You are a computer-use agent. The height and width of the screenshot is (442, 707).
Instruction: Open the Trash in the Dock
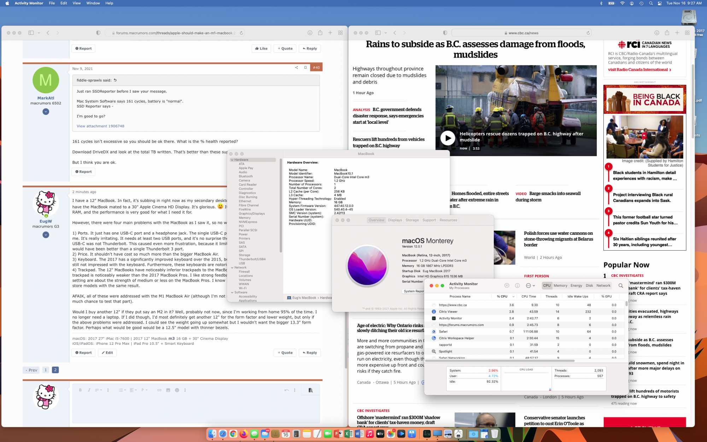point(495,434)
